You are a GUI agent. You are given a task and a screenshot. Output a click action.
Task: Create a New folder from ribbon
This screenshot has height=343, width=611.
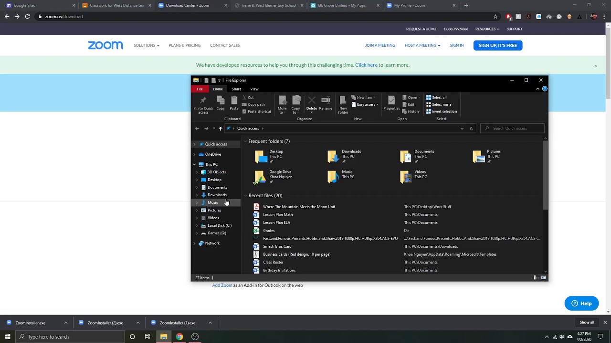(x=343, y=105)
